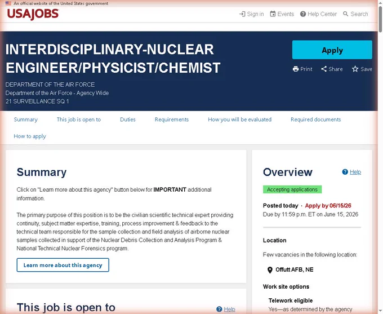The width and height of the screenshot is (383, 314).
Task: Click the Search magnifier icon
Action: click(346, 14)
